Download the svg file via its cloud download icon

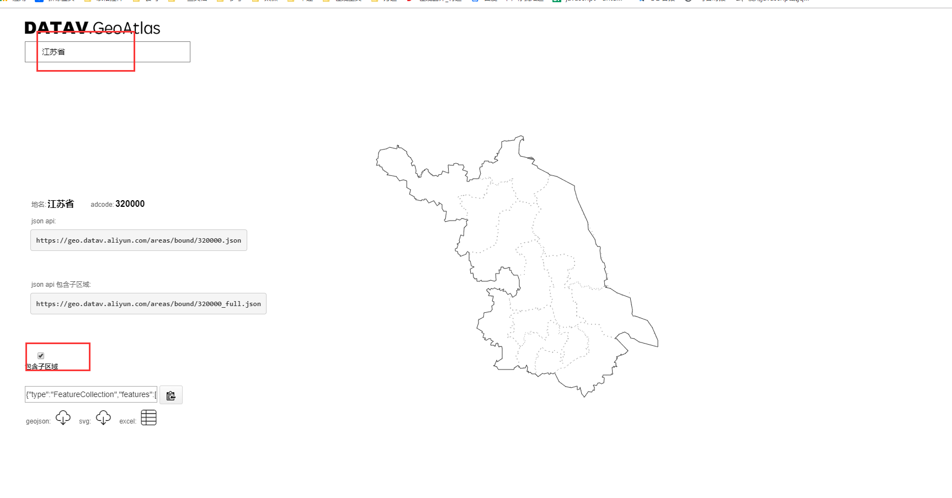pos(103,417)
